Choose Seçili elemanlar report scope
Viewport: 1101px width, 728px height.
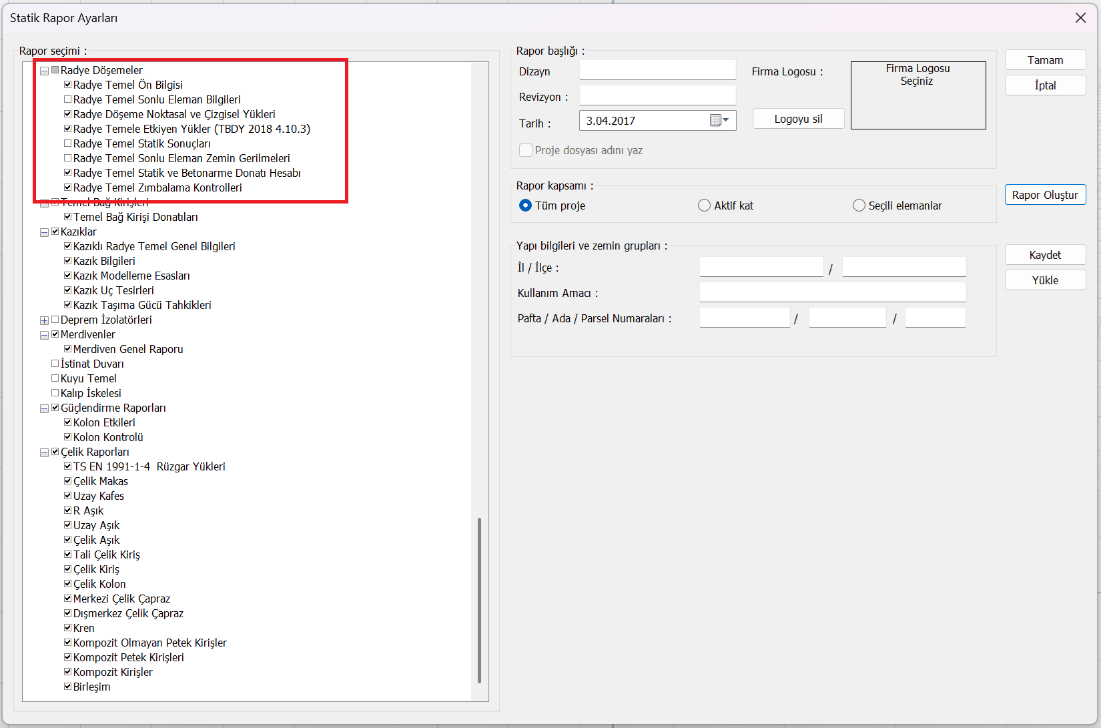click(x=859, y=206)
